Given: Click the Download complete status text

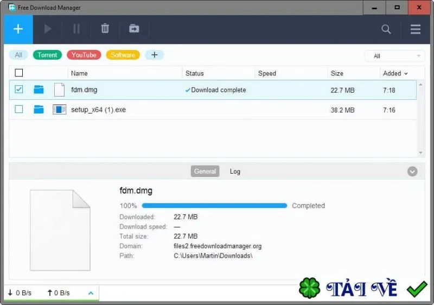Looking at the screenshot, I should (219, 90).
